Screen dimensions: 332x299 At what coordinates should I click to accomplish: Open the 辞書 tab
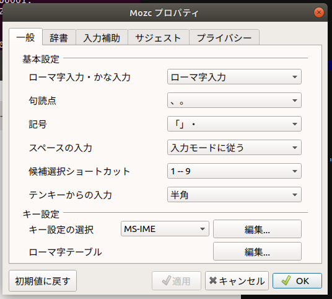click(x=59, y=37)
